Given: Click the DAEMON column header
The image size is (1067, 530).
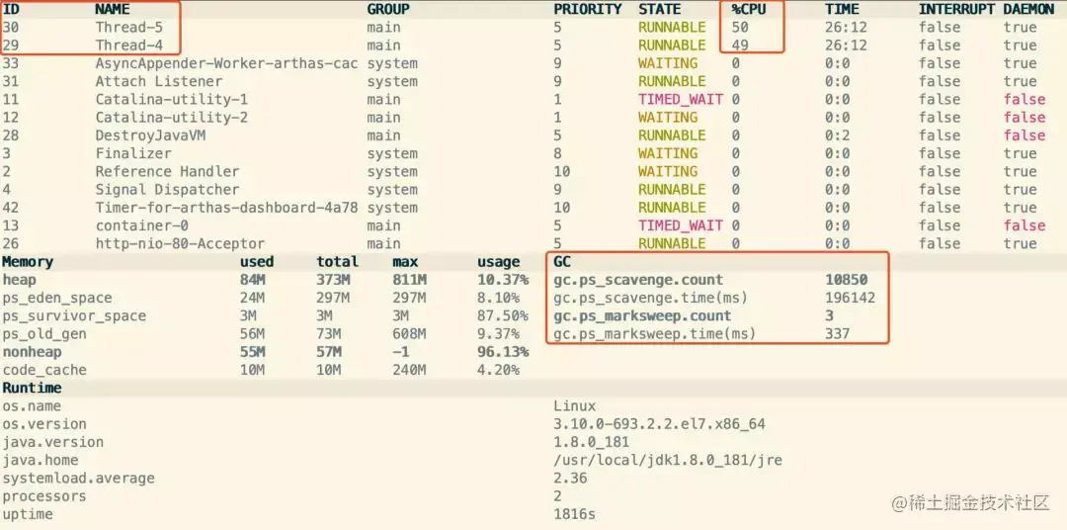Looking at the screenshot, I should click(1028, 10).
